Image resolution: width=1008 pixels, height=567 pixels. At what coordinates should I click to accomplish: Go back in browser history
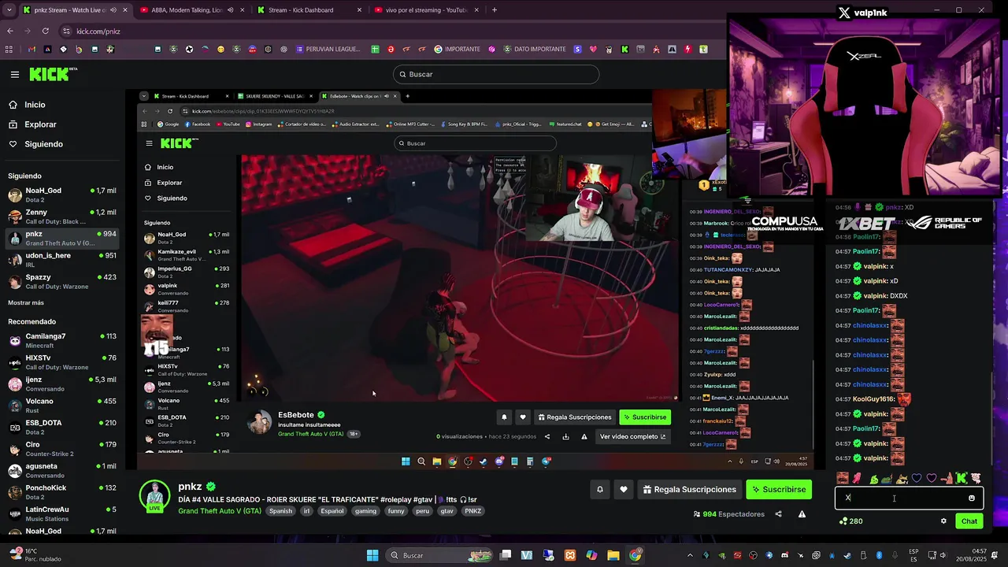click(10, 31)
